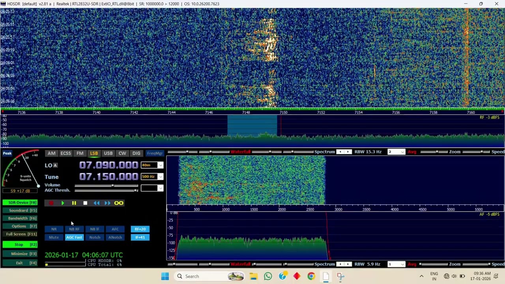Screen dimensions: 505x284
Task: Toggle the yellow loop playback icon
Action: tap(119, 203)
